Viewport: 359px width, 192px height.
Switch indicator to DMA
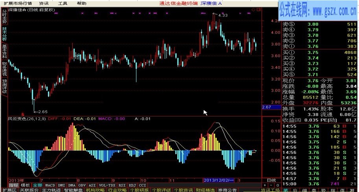(x=72, y=185)
